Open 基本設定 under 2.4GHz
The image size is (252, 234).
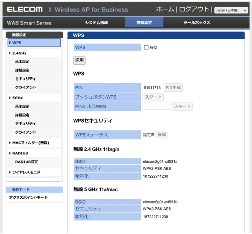pos(22,62)
